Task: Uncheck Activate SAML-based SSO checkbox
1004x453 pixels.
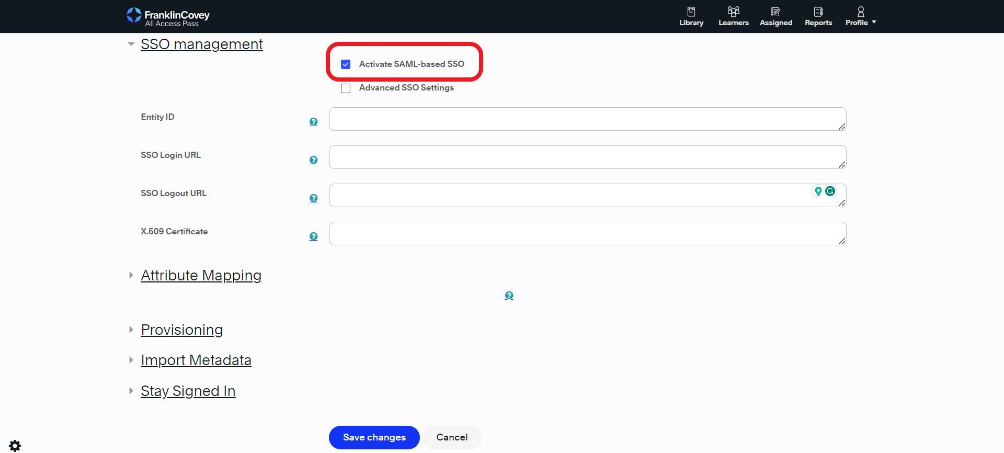Action: click(x=346, y=64)
